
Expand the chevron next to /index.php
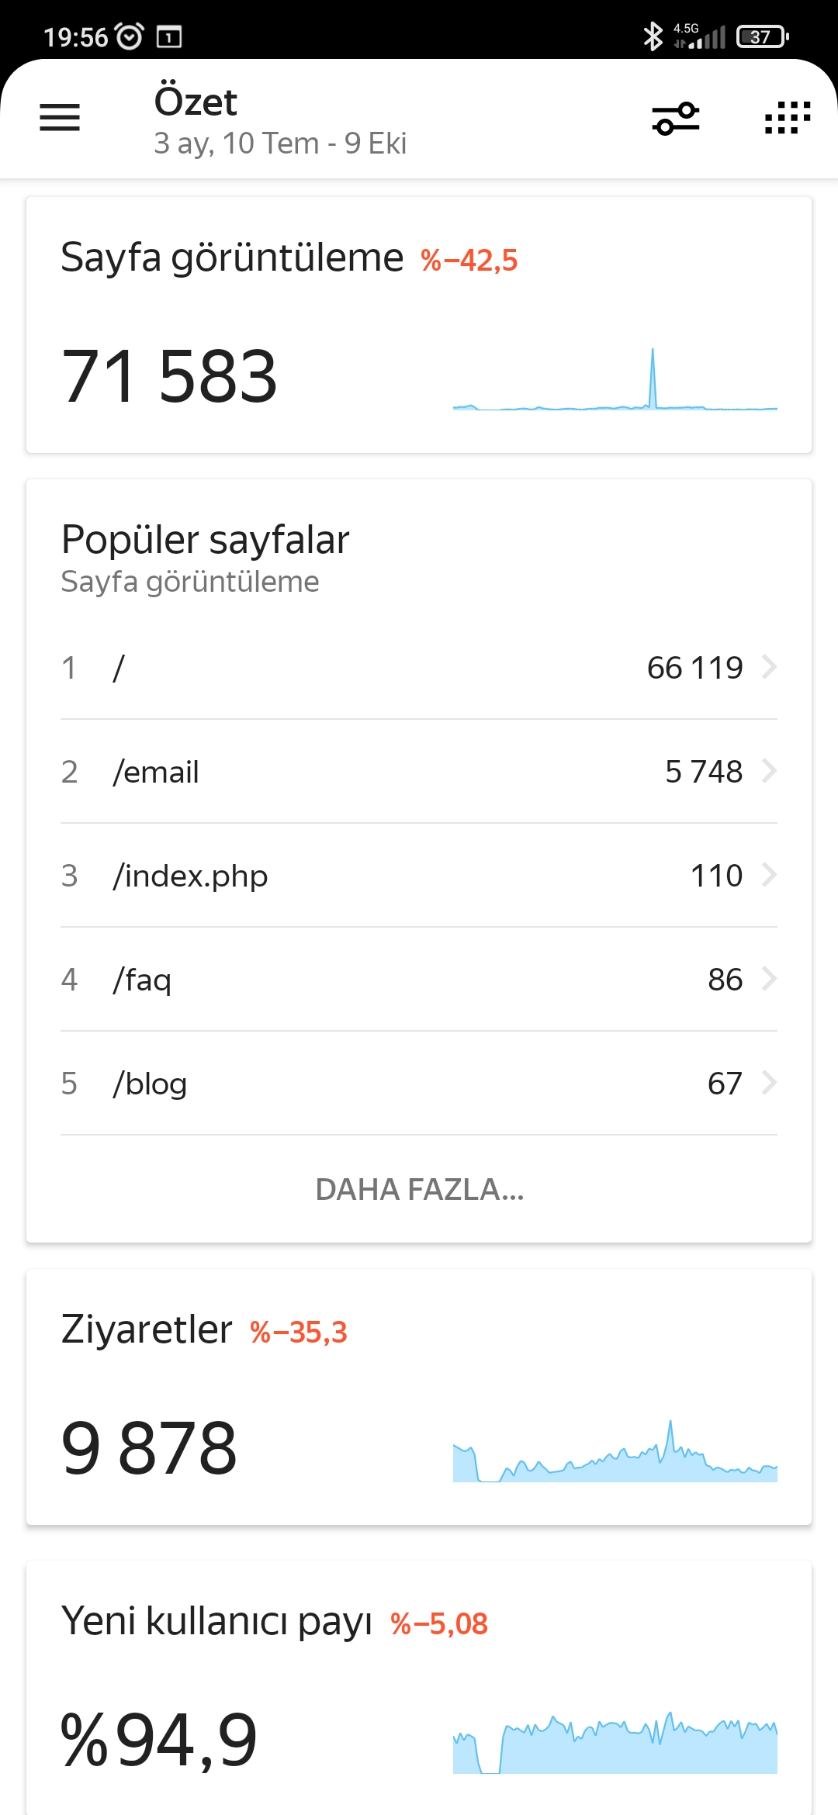point(769,875)
